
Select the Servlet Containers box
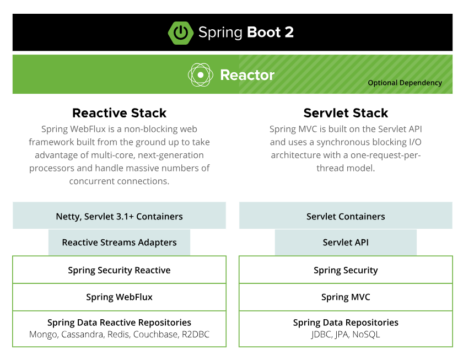coord(346,216)
